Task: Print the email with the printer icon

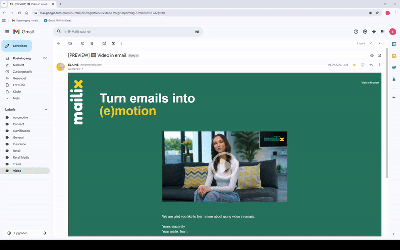Action: tap(372, 55)
